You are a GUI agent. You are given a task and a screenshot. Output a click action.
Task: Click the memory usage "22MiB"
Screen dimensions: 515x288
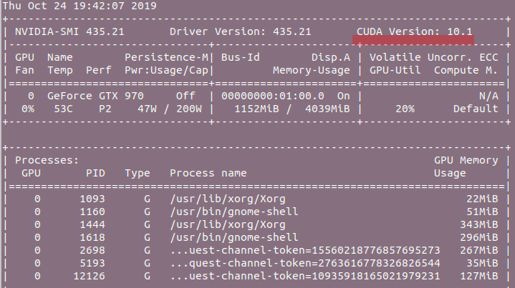point(482,199)
